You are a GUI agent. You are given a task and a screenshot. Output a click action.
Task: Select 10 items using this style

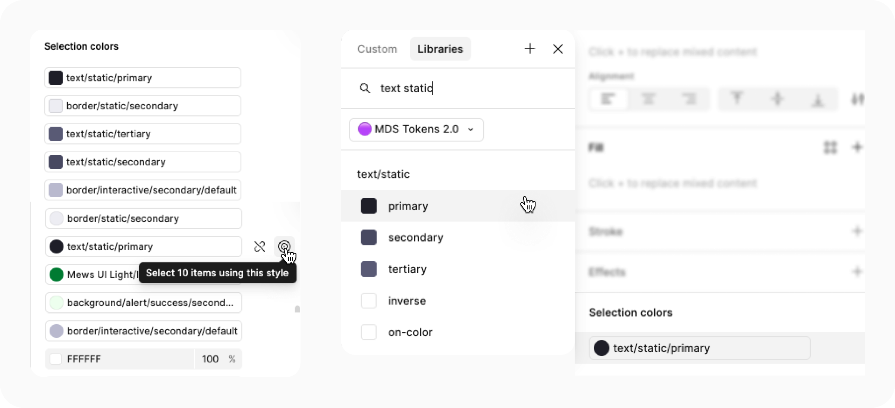285,246
